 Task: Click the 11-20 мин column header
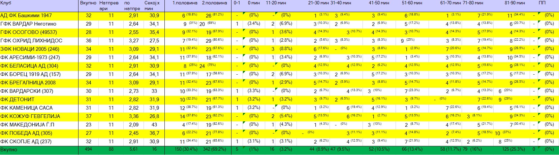(x=276, y=3)
